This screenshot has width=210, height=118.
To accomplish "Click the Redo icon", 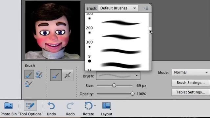I will click(70, 106).
